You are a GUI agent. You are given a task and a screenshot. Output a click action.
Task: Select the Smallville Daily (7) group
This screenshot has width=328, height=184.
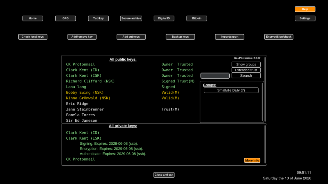(x=231, y=90)
